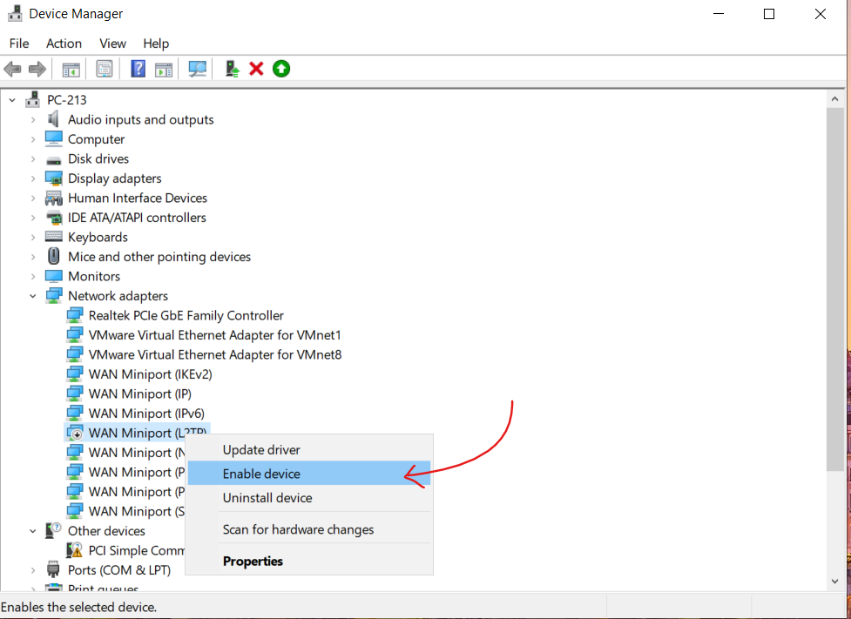The width and height of the screenshot is (851, 619).
Task: Select Realtek PCIe GbE Family Controller
Action: tap(186, 315)
